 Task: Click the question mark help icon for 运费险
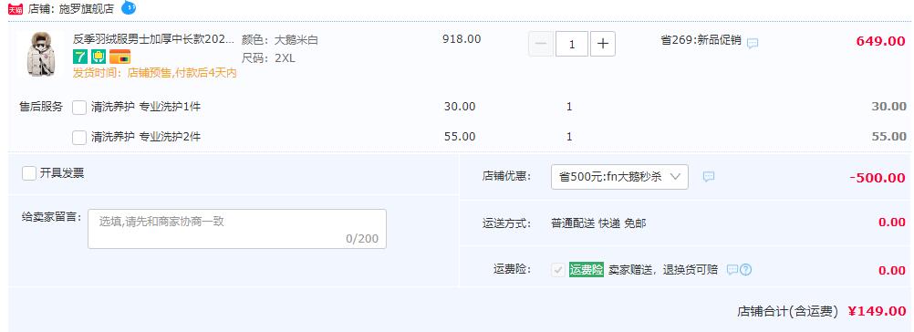(745, 270)
